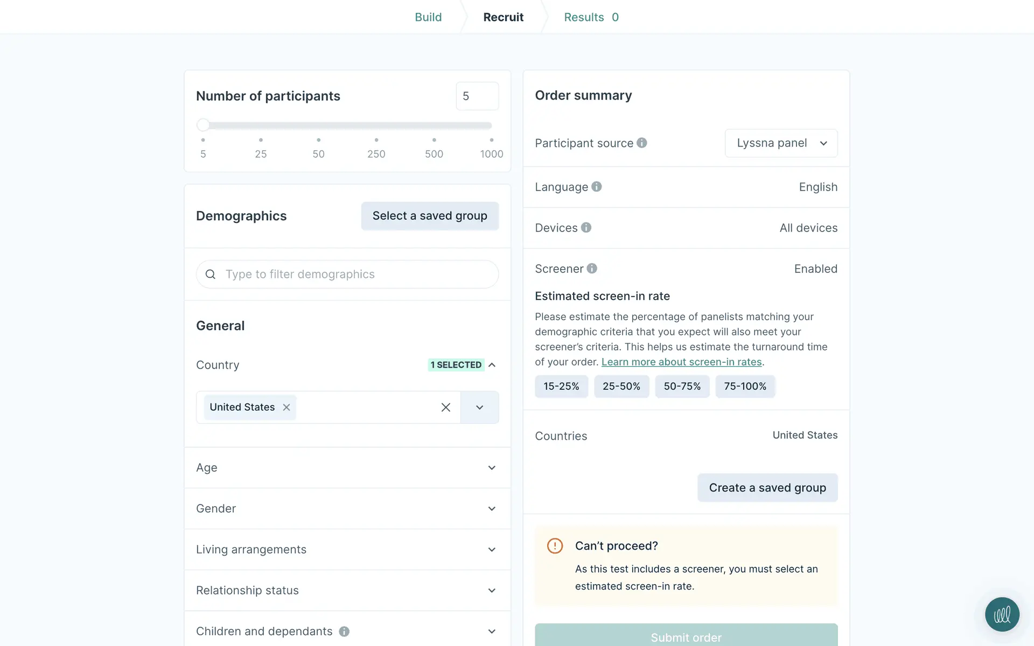Clear all selected countries
This screenshot has width=1034, height=646.
click(445, 408)
